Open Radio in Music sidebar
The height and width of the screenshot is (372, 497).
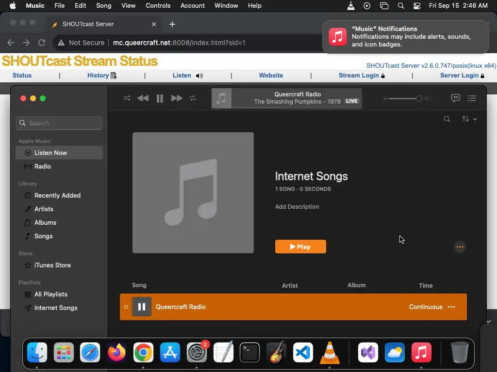coord(59,167)
